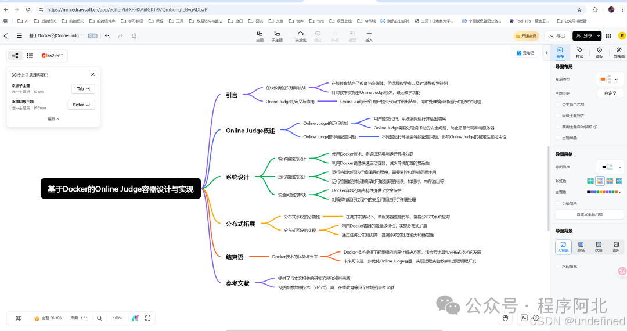Click the help icon beside auto-snap option
Image resolution: width=627 pixels, height=331 pixels.
596,127
